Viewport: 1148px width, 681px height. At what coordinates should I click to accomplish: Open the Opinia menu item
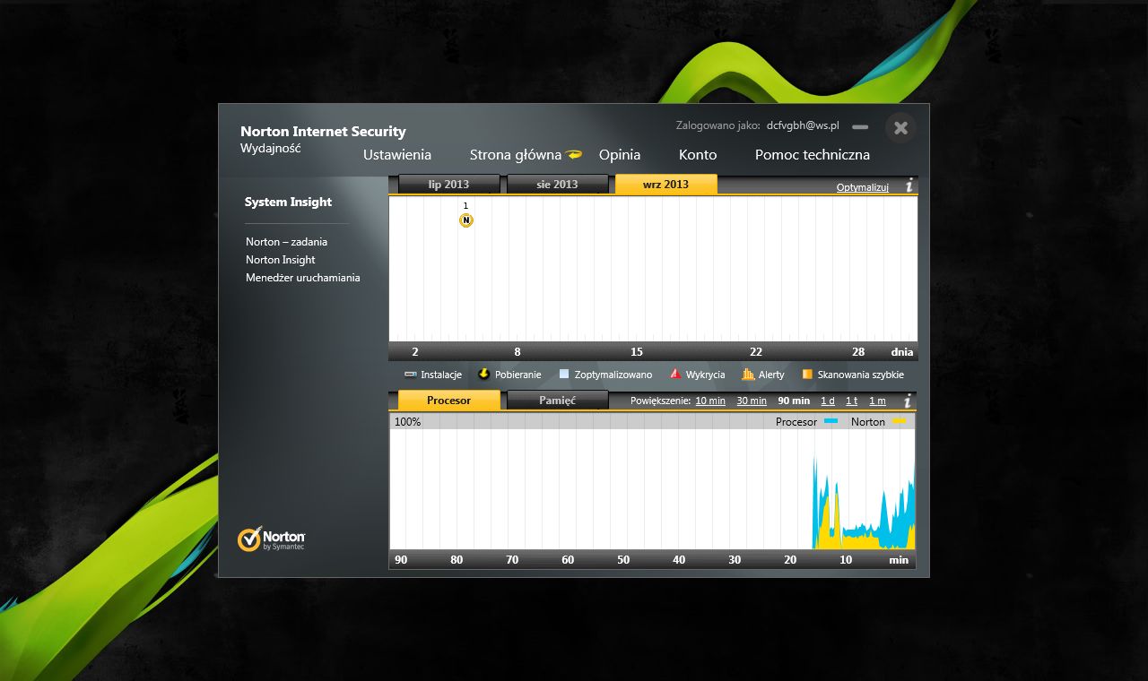[x=620, y=154]
